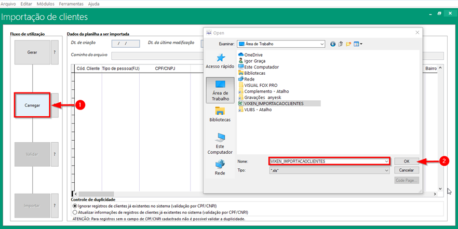Image resolution: width=458 pixels, height=229 pixels.
Task: Open the view menu icon in dialog
Action: [358, 44]
